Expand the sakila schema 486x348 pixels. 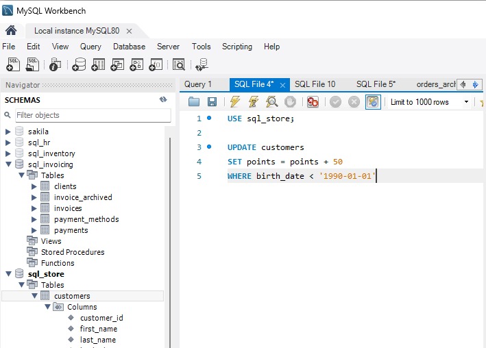tap(8, 132)
